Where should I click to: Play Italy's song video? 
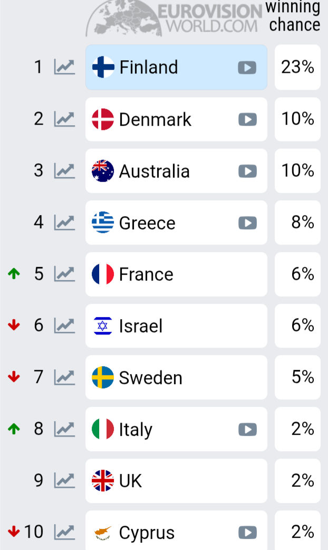tap(247, 430)
